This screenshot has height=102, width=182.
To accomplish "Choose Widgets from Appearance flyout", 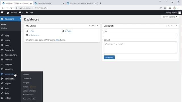I will tap(26, 82).
